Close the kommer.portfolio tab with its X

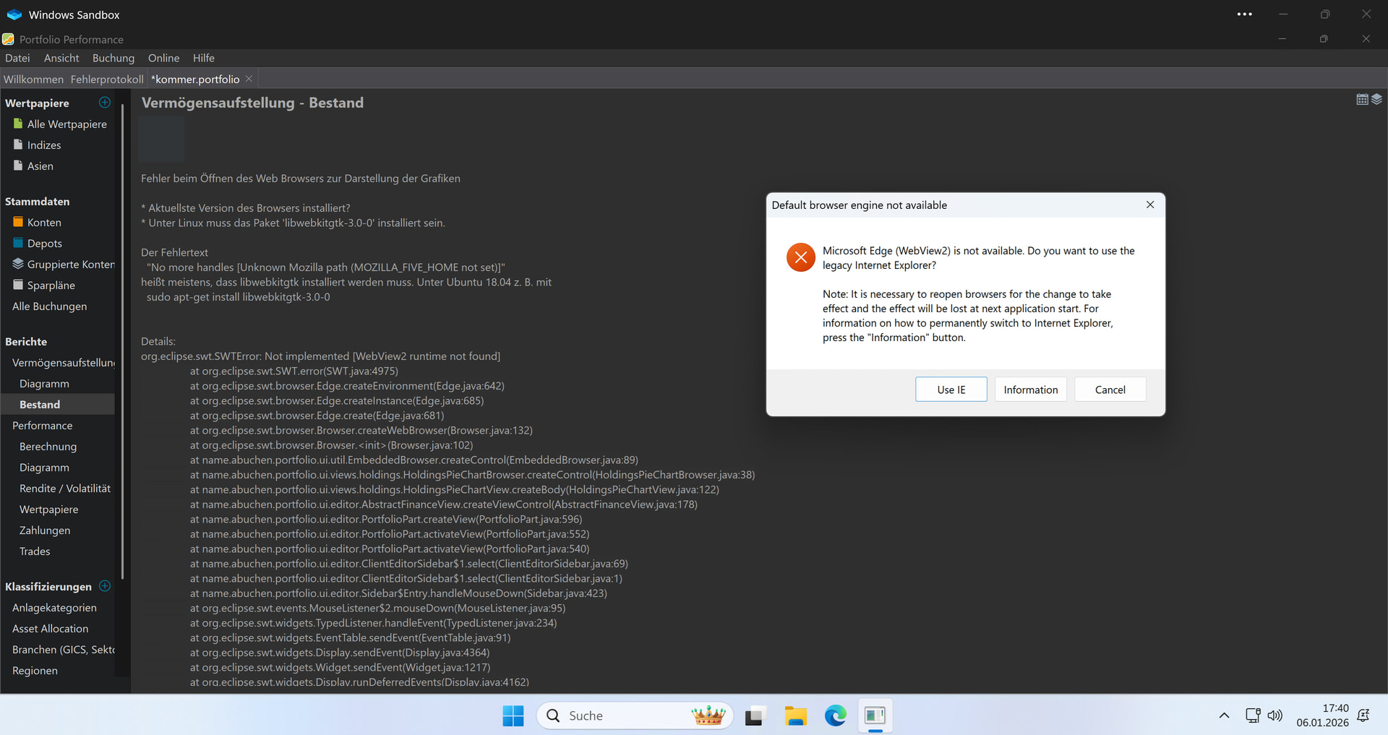click(249, 79)
